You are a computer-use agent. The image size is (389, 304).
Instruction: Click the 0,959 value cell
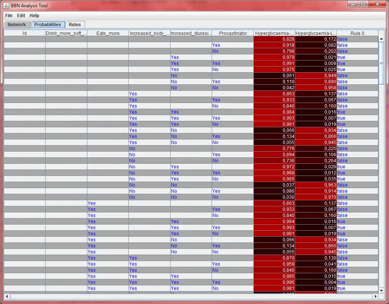(274, 264)
